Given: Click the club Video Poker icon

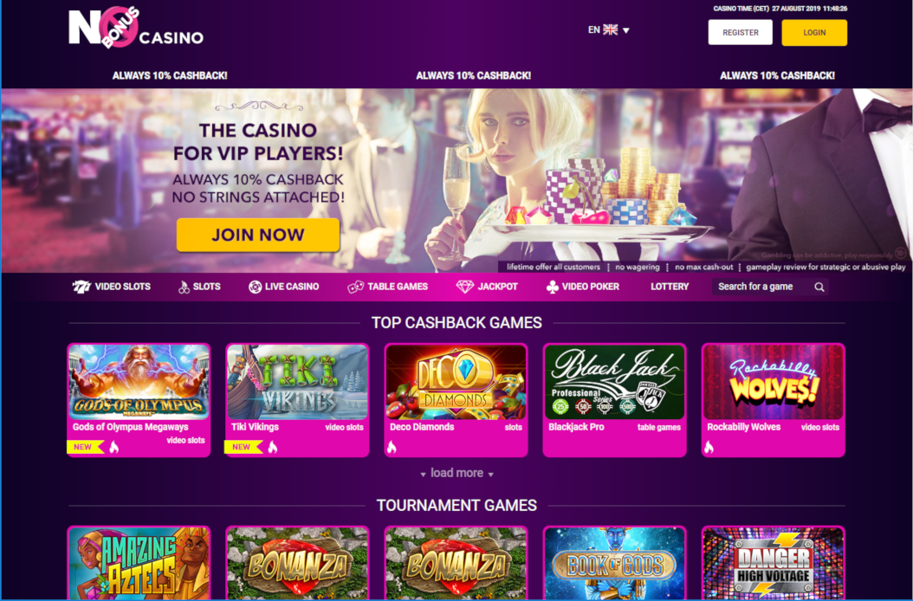Looking at the screenshot, I should point(552,287).
